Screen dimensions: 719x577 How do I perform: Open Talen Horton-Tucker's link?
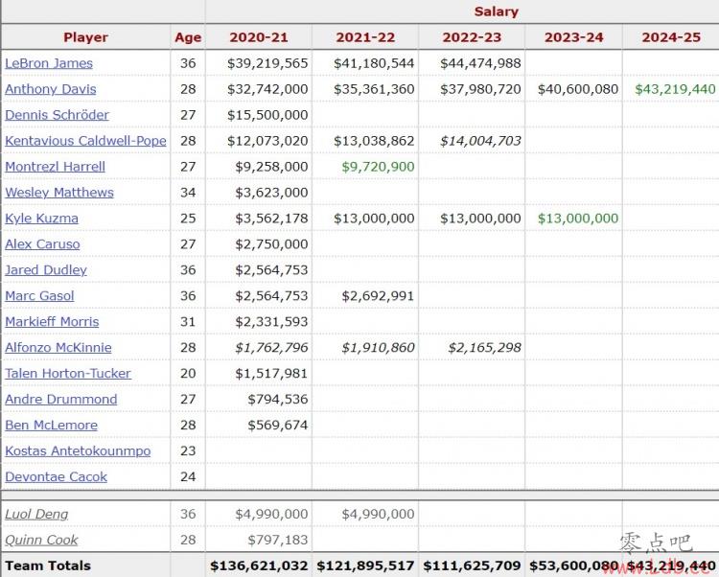pyautogui.click(x=68, y=373)
